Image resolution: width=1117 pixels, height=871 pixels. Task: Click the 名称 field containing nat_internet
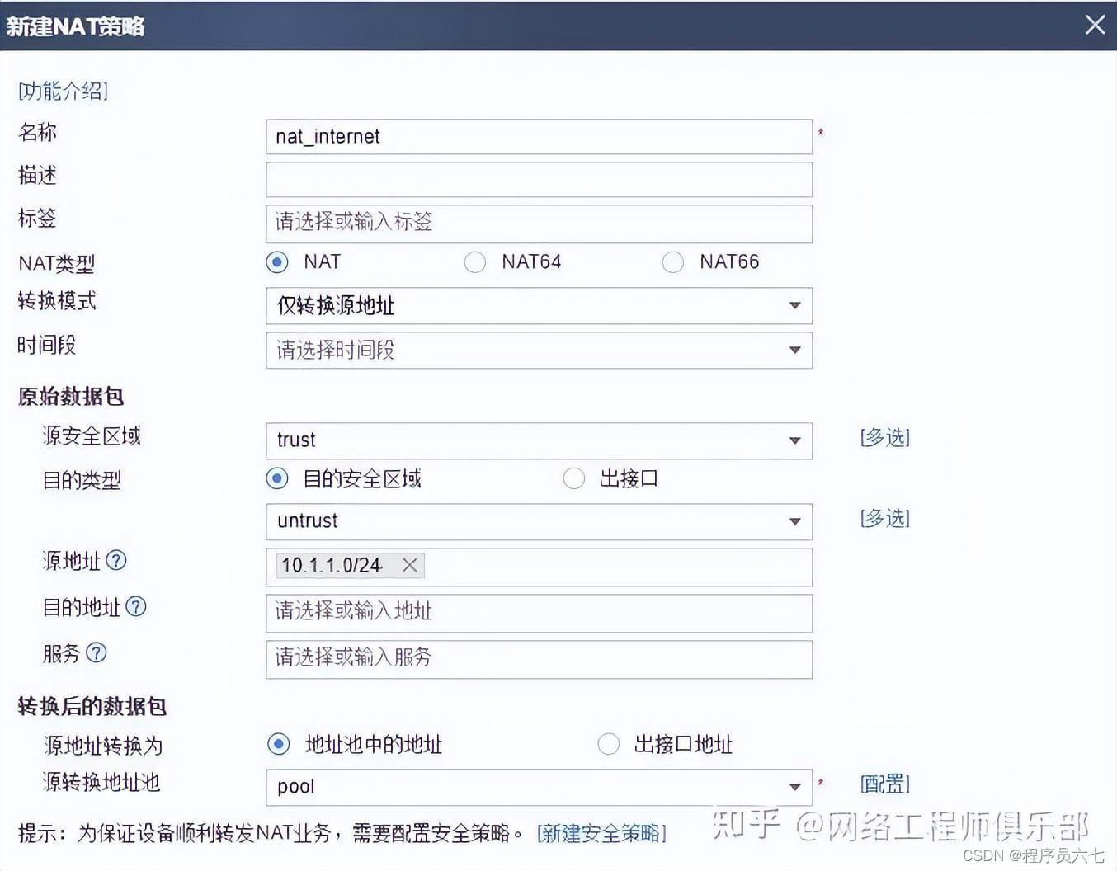point(539,137)
